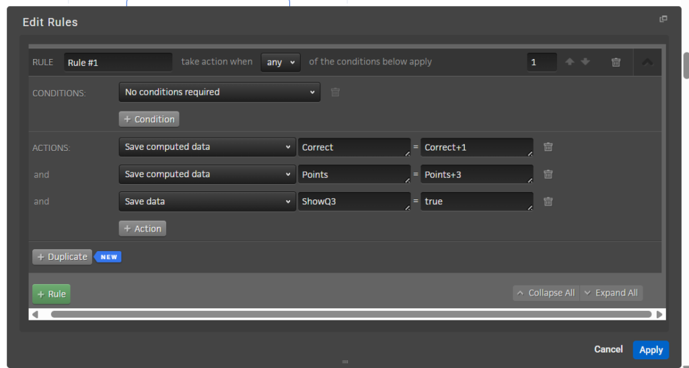Delete the Correct+1 action row
The width and height of the screenshot is (689, 368).
548,147
